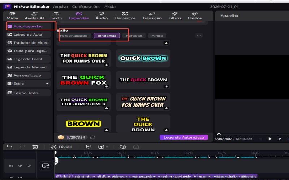
Task: Choose the Ainda style filter
Action: pyautogui.click(x=157, y=36)
